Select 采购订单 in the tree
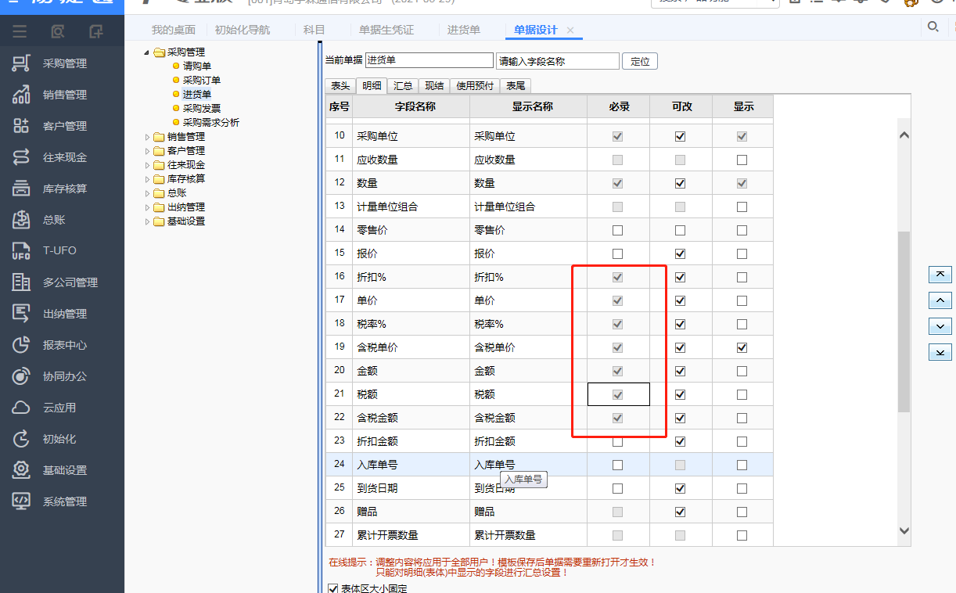Viewport: 956px width, 593px height. coord(202,81)
